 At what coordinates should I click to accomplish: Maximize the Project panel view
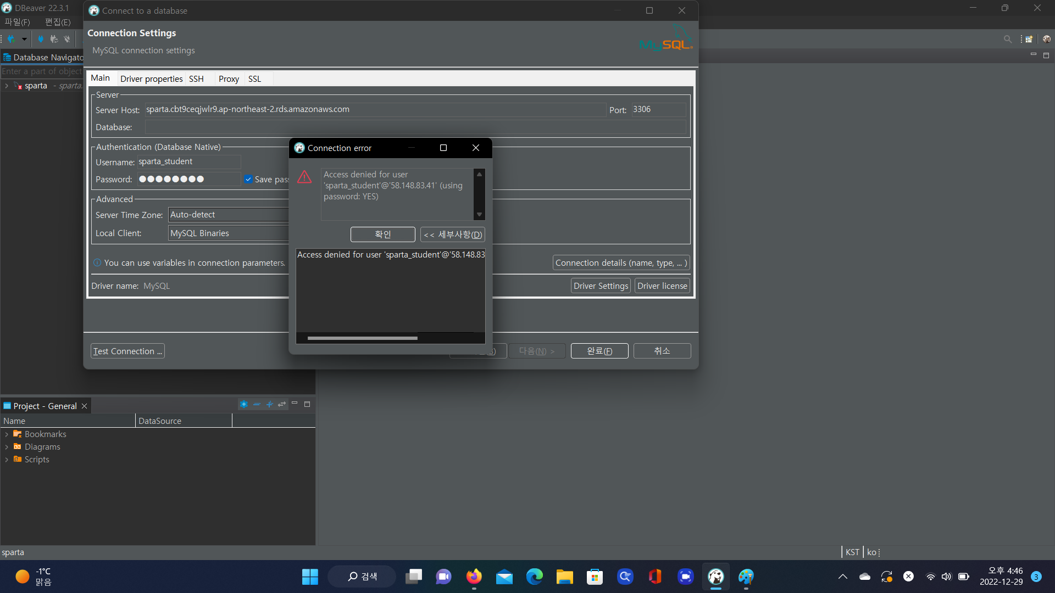click(x=307, y=404)
